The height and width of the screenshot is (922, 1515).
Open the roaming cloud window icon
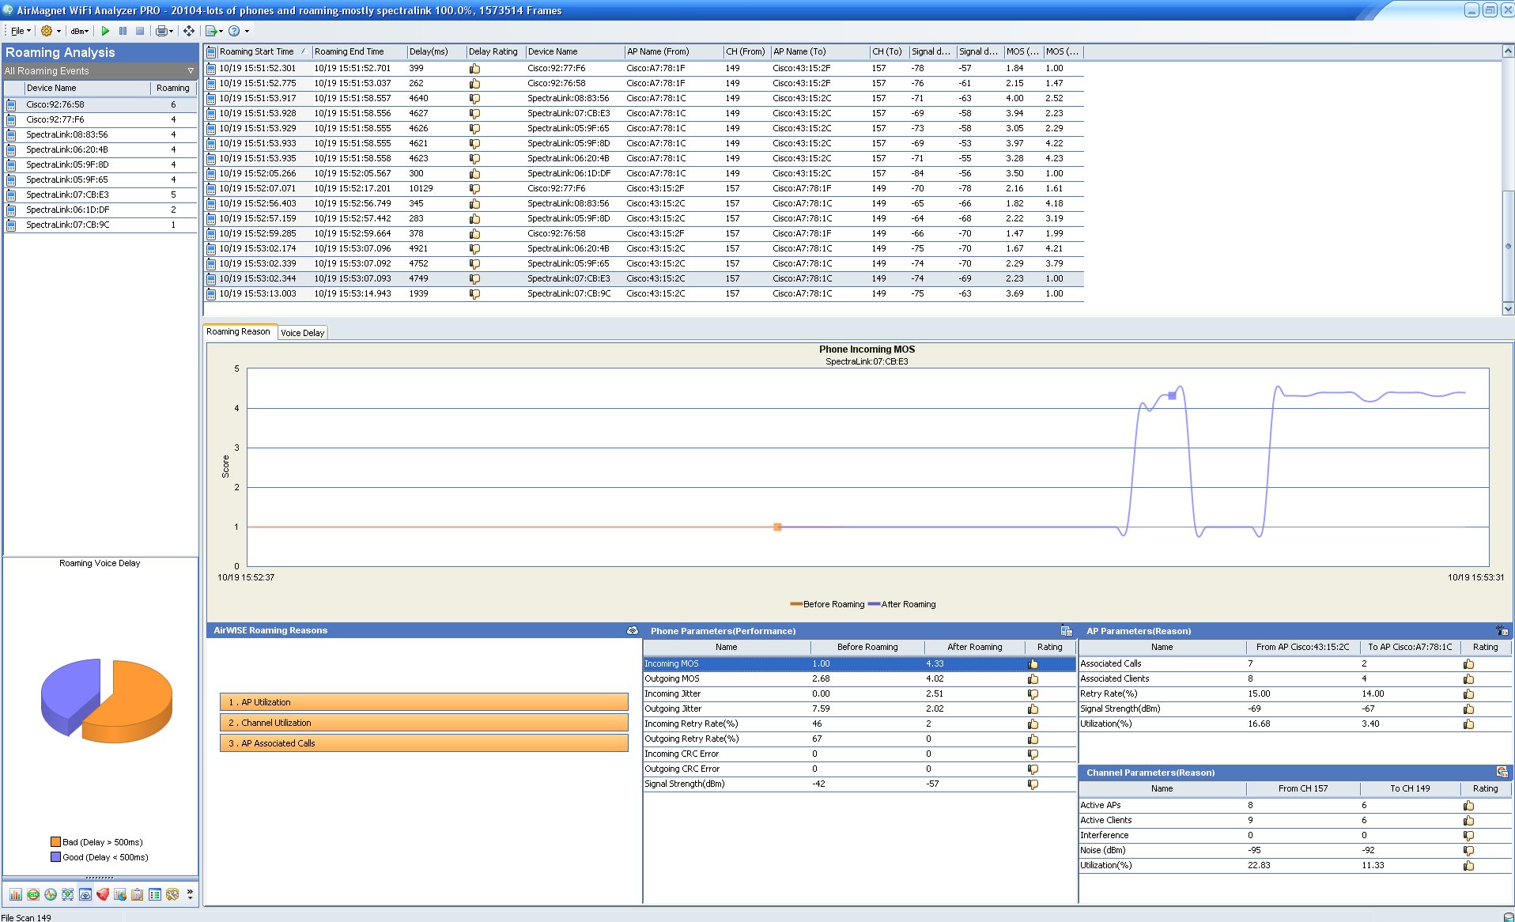point(85,894)
